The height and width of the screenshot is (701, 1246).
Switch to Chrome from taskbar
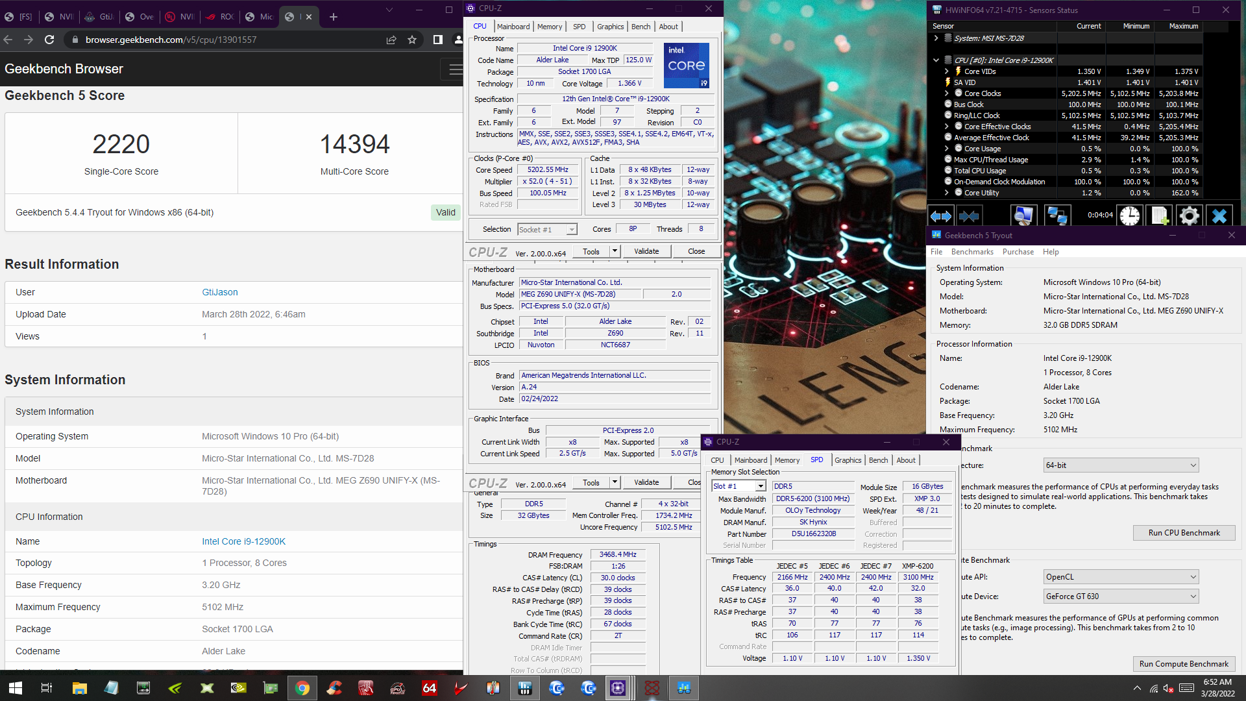(302, 688)
